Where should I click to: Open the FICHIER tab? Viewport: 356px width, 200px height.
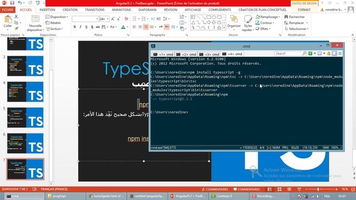(8, 10)
